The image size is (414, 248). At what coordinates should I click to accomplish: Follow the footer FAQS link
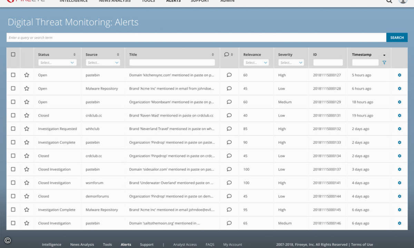[x=210, y=245]
